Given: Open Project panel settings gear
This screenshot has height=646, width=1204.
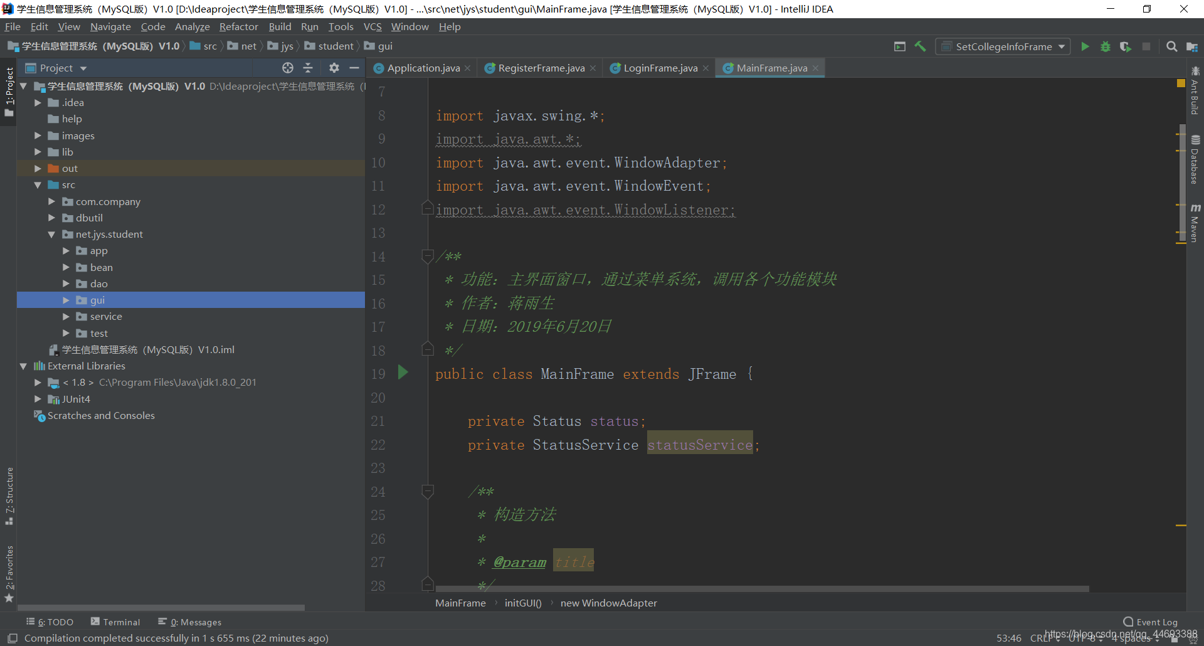Looking at the screenshot, I should point(334,68).
